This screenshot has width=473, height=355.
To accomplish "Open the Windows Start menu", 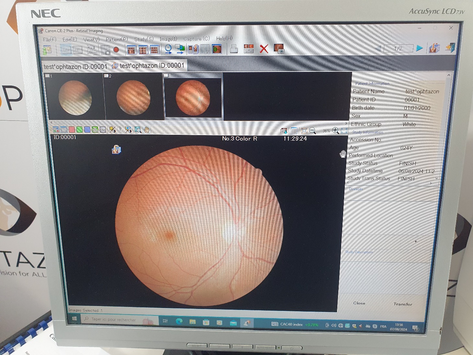I will coord(74,319).
